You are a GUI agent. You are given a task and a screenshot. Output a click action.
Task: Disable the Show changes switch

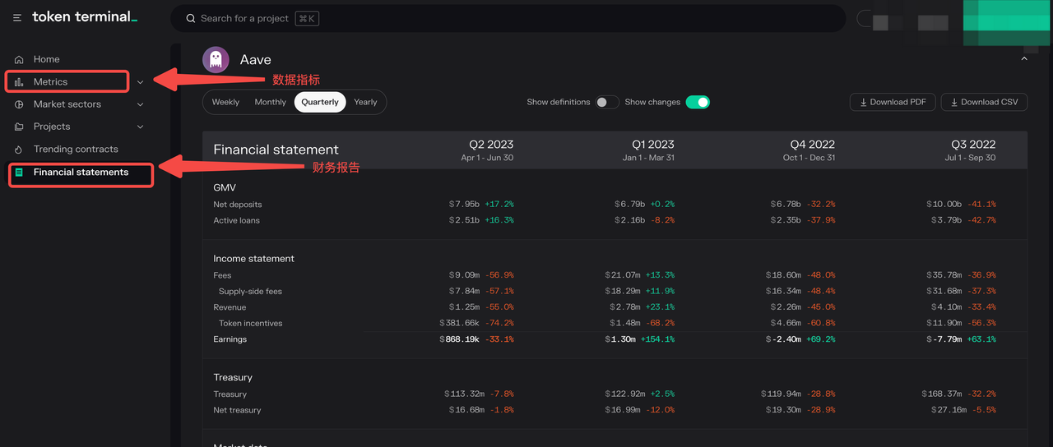click(x=698, y=102)
